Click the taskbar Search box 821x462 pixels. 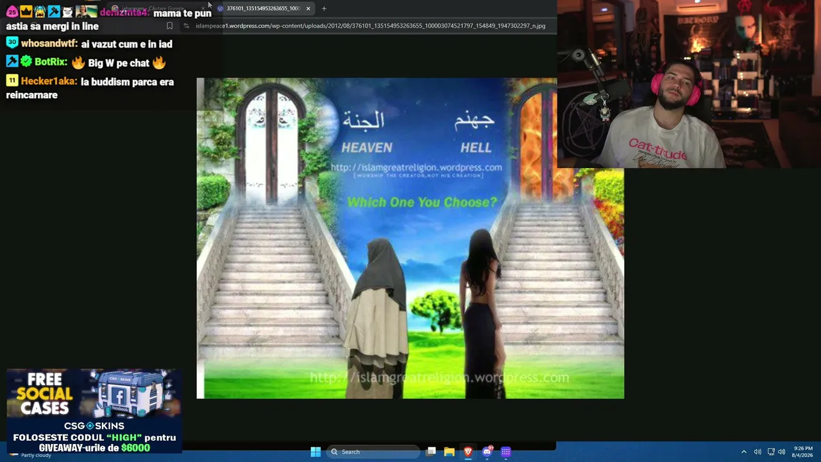pyautogui.click(x=373, y=452)
